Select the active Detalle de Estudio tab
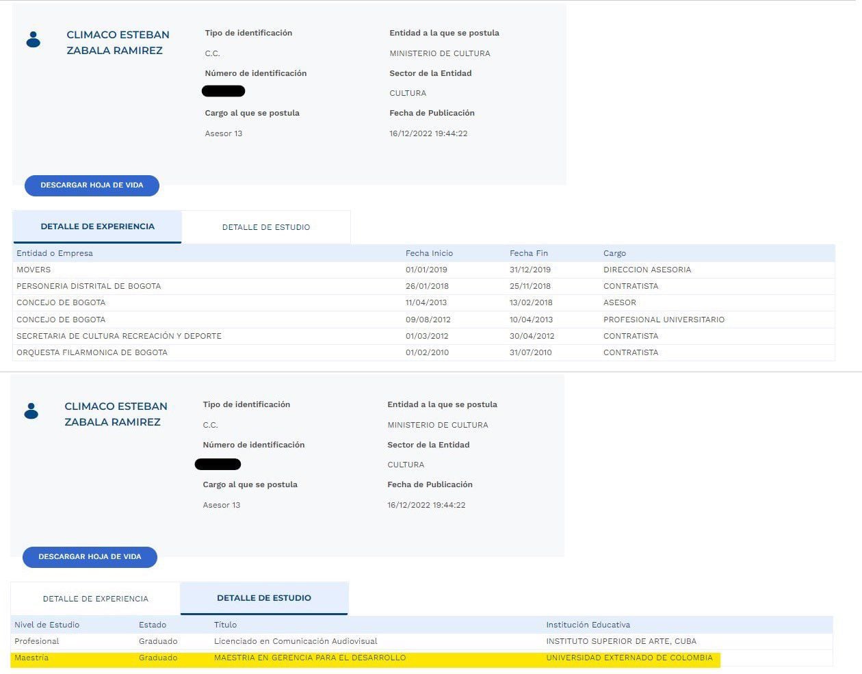The width and height of the screenshot is (862, 674). (264, 598)
